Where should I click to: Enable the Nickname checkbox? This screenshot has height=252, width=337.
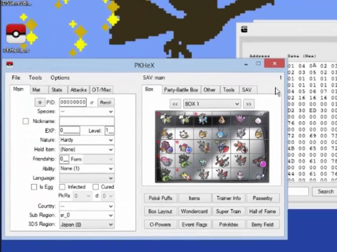click(26, 121)
